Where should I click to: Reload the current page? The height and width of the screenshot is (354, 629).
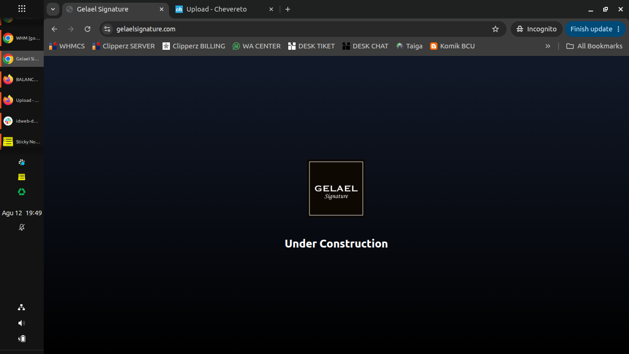[x=87, y=29]
